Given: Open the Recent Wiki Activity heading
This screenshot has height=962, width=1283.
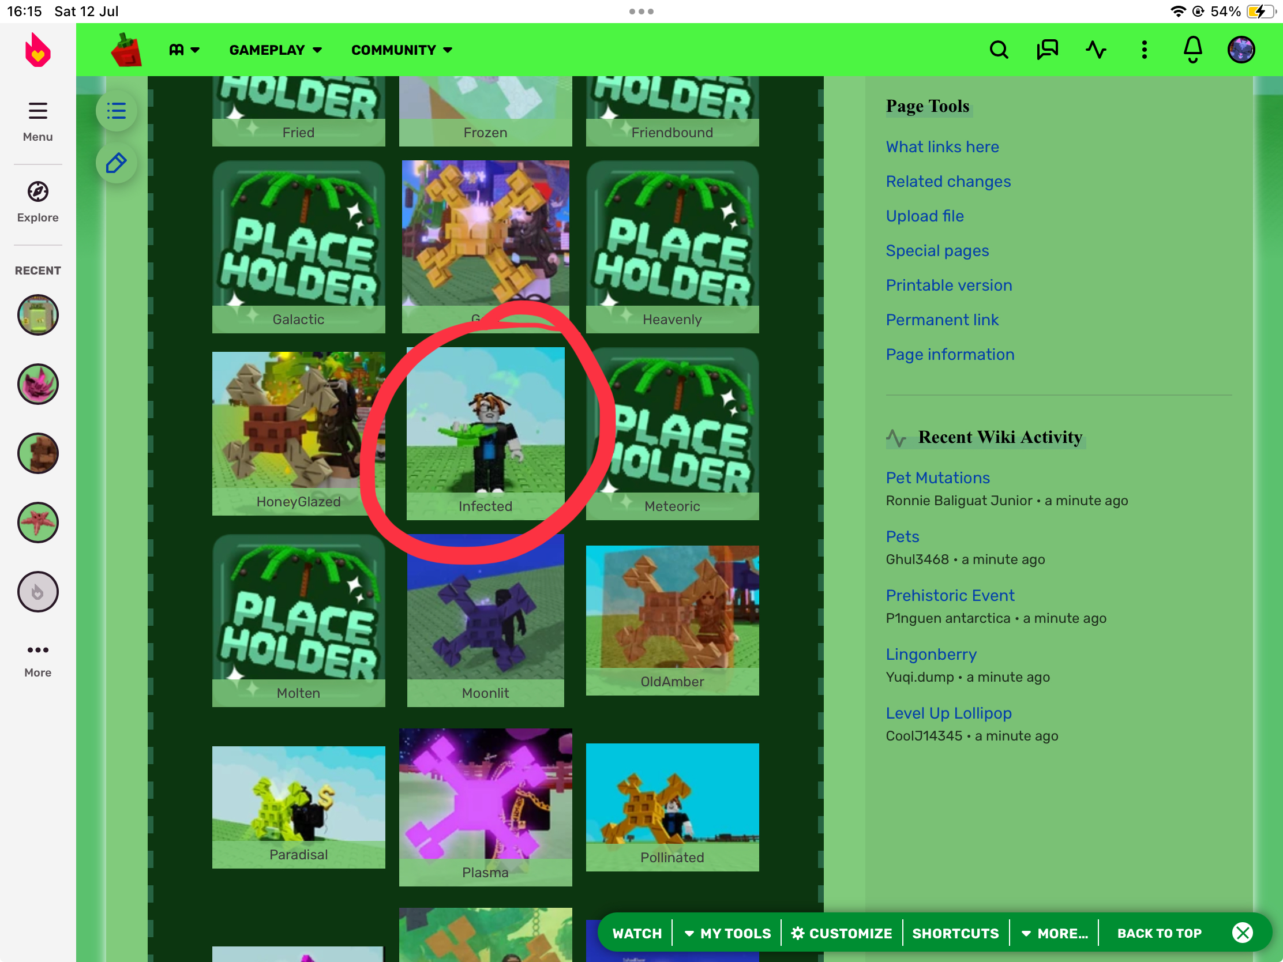Looking at the screenshot, I should pyautogui.click(x=1000, y=437).
